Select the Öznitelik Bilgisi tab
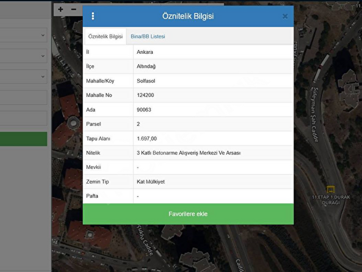 [106, 36]
